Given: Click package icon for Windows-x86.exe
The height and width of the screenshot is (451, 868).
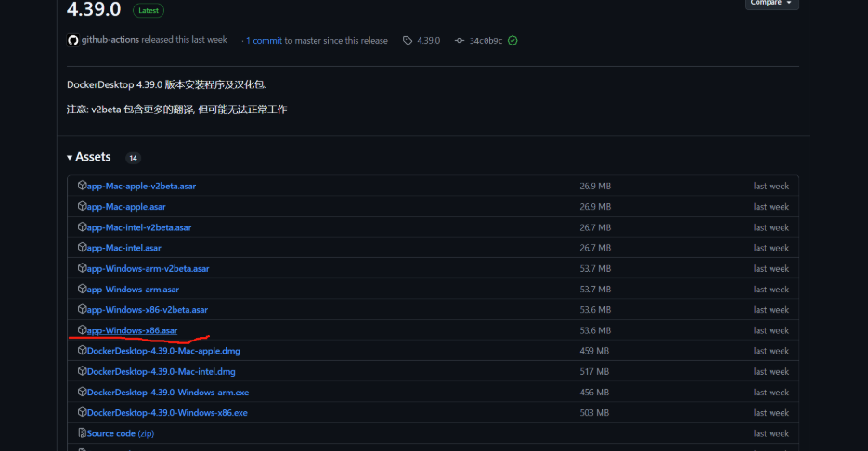Looking at the screenshot, I should [82, 412].
